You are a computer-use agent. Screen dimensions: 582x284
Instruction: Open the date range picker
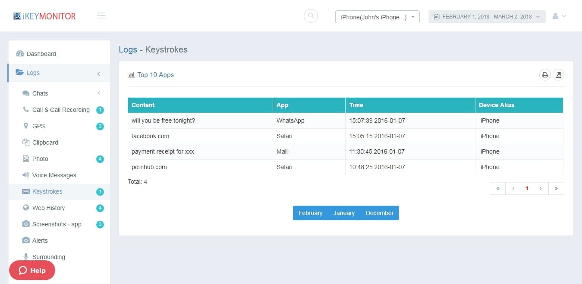coord(487,17)
